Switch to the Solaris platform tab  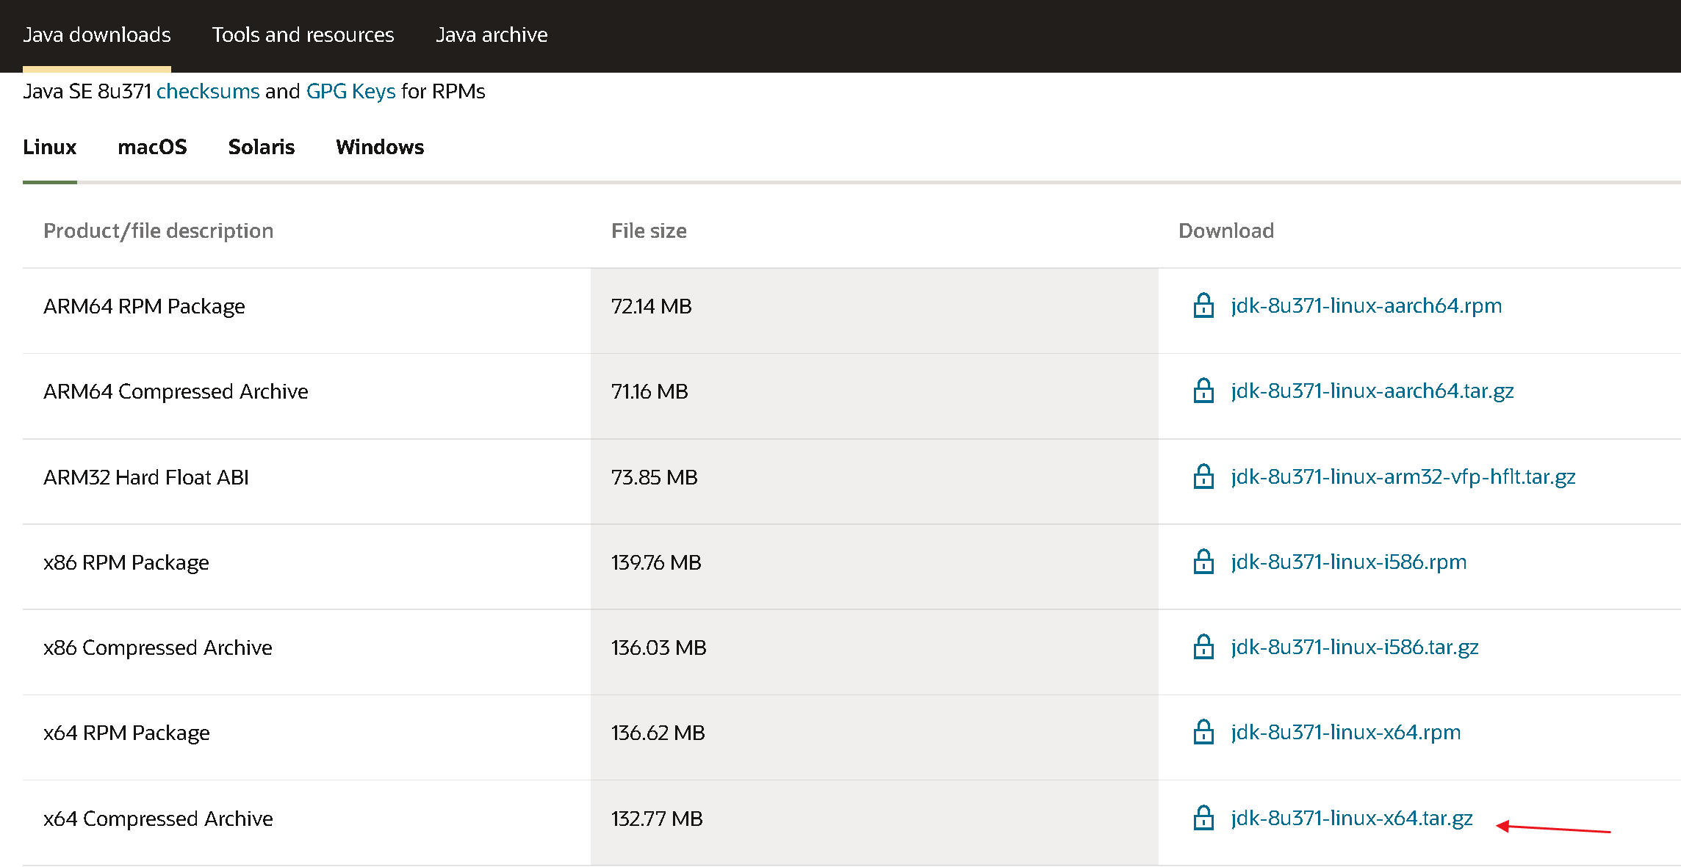click(x=262, y=147)
